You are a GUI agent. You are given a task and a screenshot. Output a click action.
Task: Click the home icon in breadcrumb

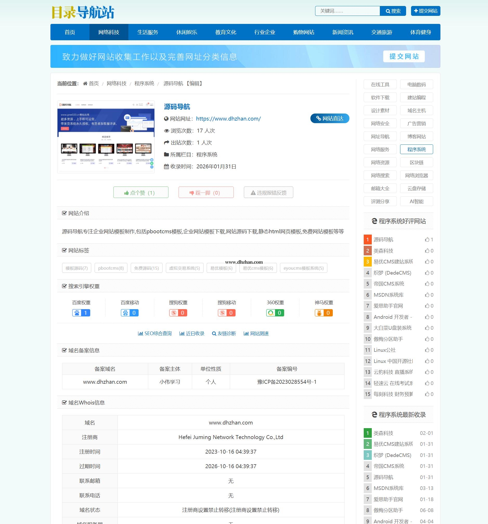(85, 84)
